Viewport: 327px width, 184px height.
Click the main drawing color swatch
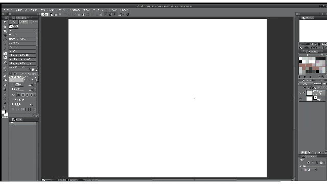click(4, 112)
